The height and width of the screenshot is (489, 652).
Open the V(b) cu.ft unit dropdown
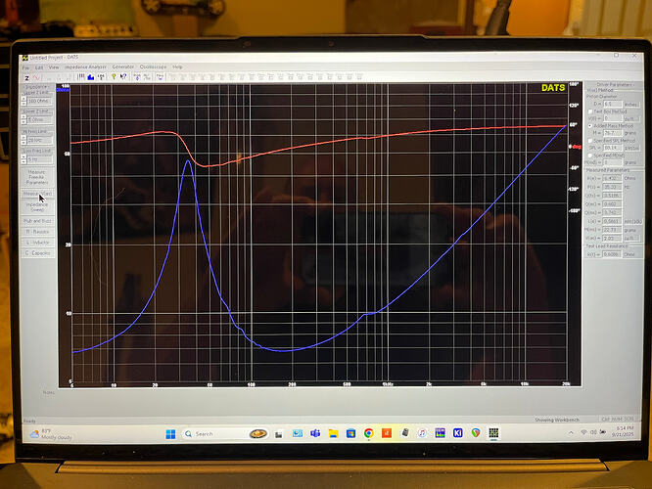point(631,118)
